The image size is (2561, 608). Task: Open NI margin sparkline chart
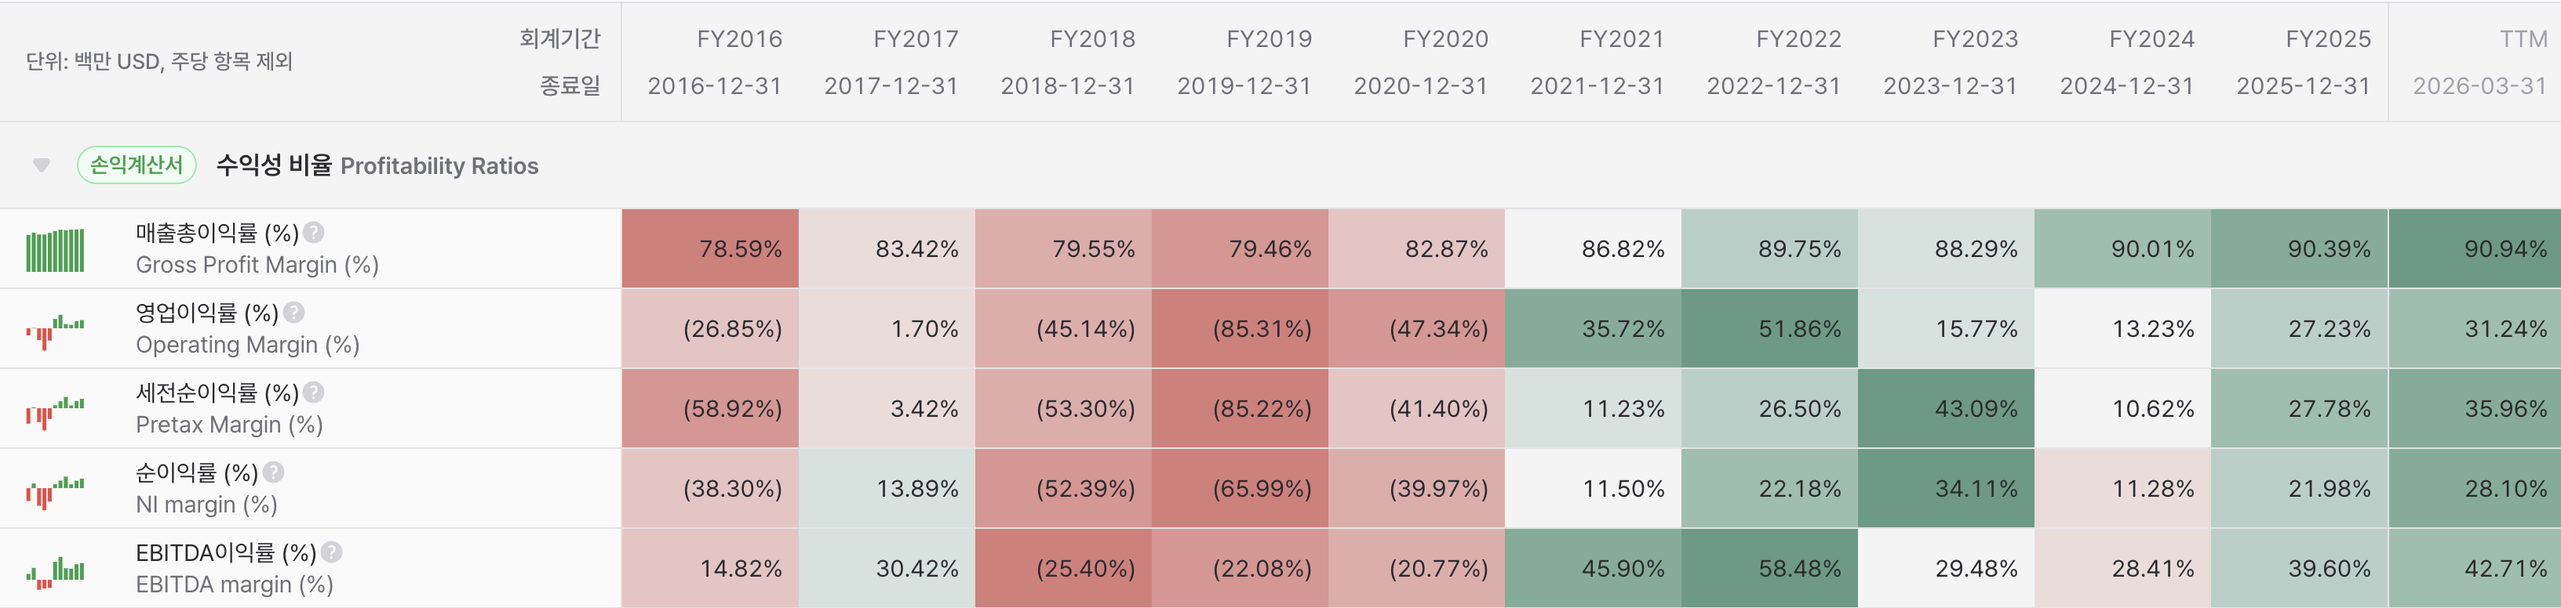pyautogui.click(x=55, y=489)
